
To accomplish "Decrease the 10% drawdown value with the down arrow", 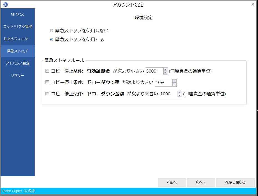I will tap(174, 84).
